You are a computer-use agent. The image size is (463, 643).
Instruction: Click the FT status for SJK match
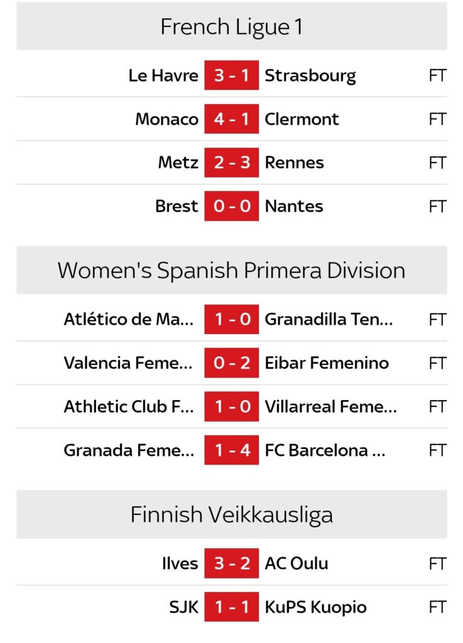click(437, 607)
